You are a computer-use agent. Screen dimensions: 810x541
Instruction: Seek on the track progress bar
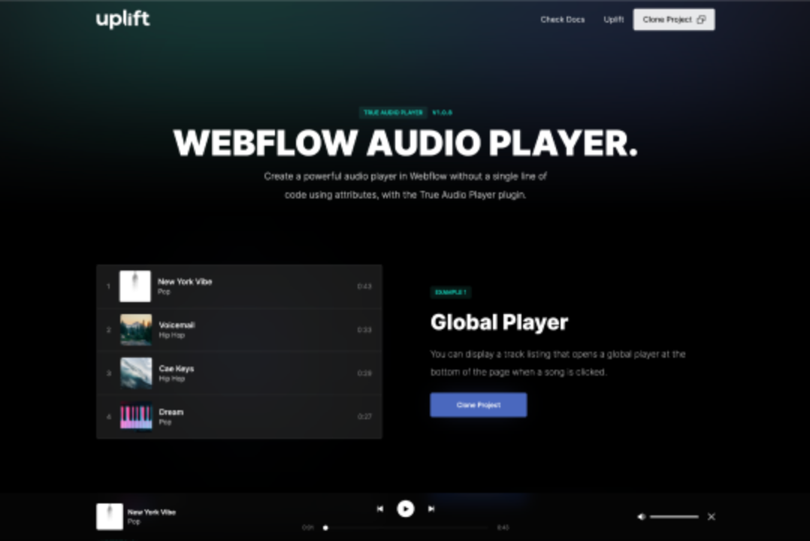[x=406, y=527]
